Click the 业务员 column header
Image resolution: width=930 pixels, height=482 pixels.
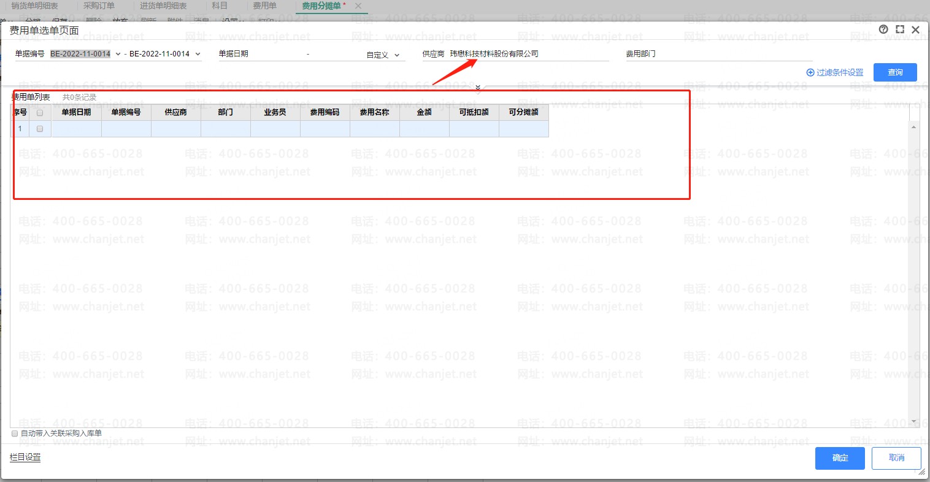(275, 112)
